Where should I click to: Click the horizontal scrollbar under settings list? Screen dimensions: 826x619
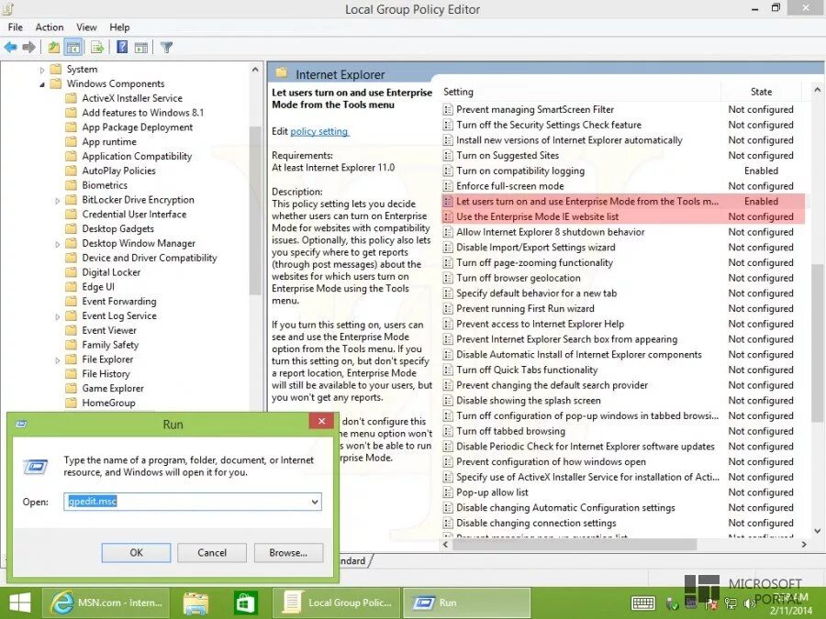coord(575,544)
